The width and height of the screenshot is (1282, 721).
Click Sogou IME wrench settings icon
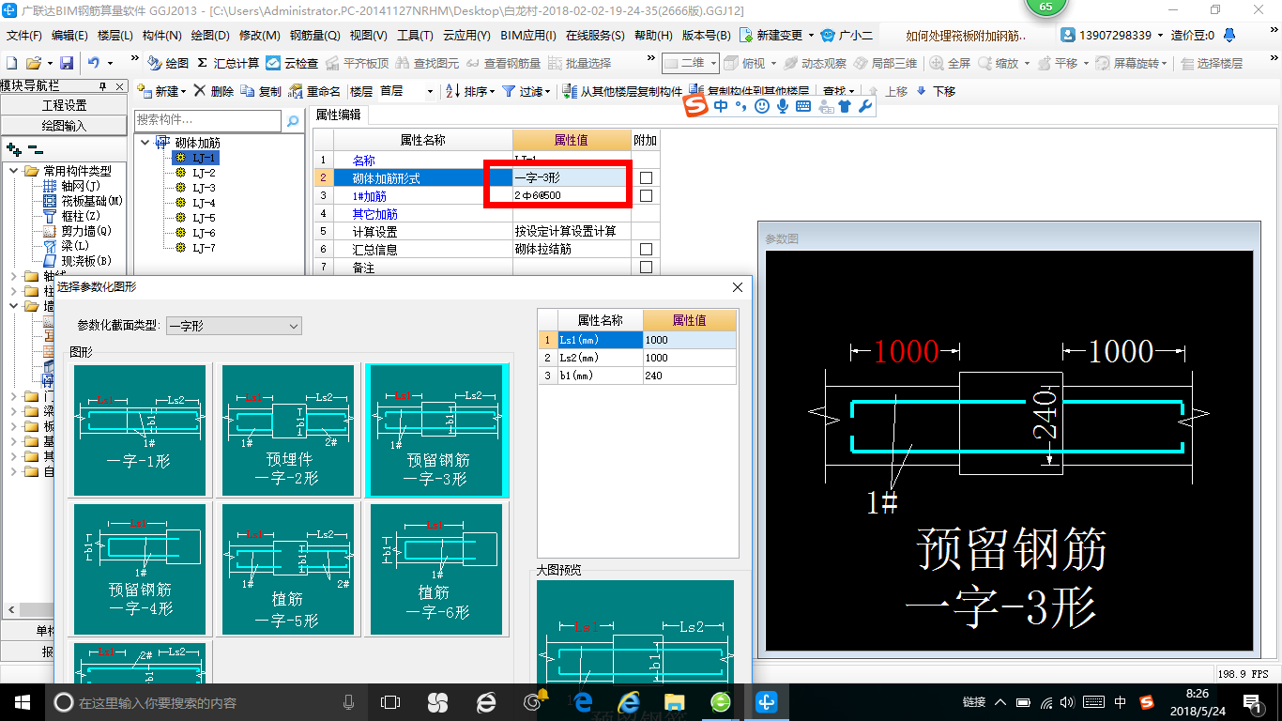pyautogui.click(x=865, y=106)
